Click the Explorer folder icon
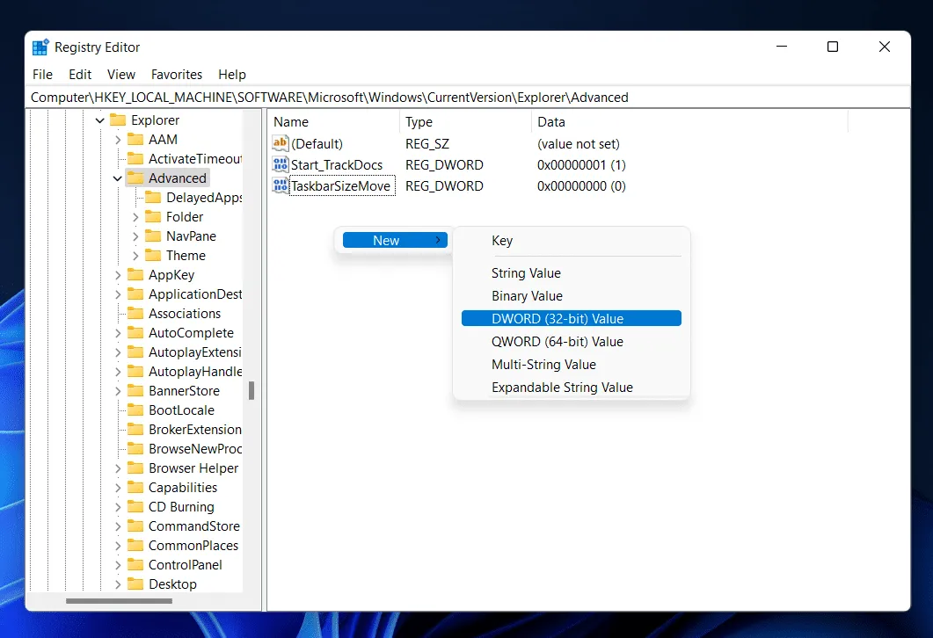This screenshot has width=933, height=638. tap(118, 120)
